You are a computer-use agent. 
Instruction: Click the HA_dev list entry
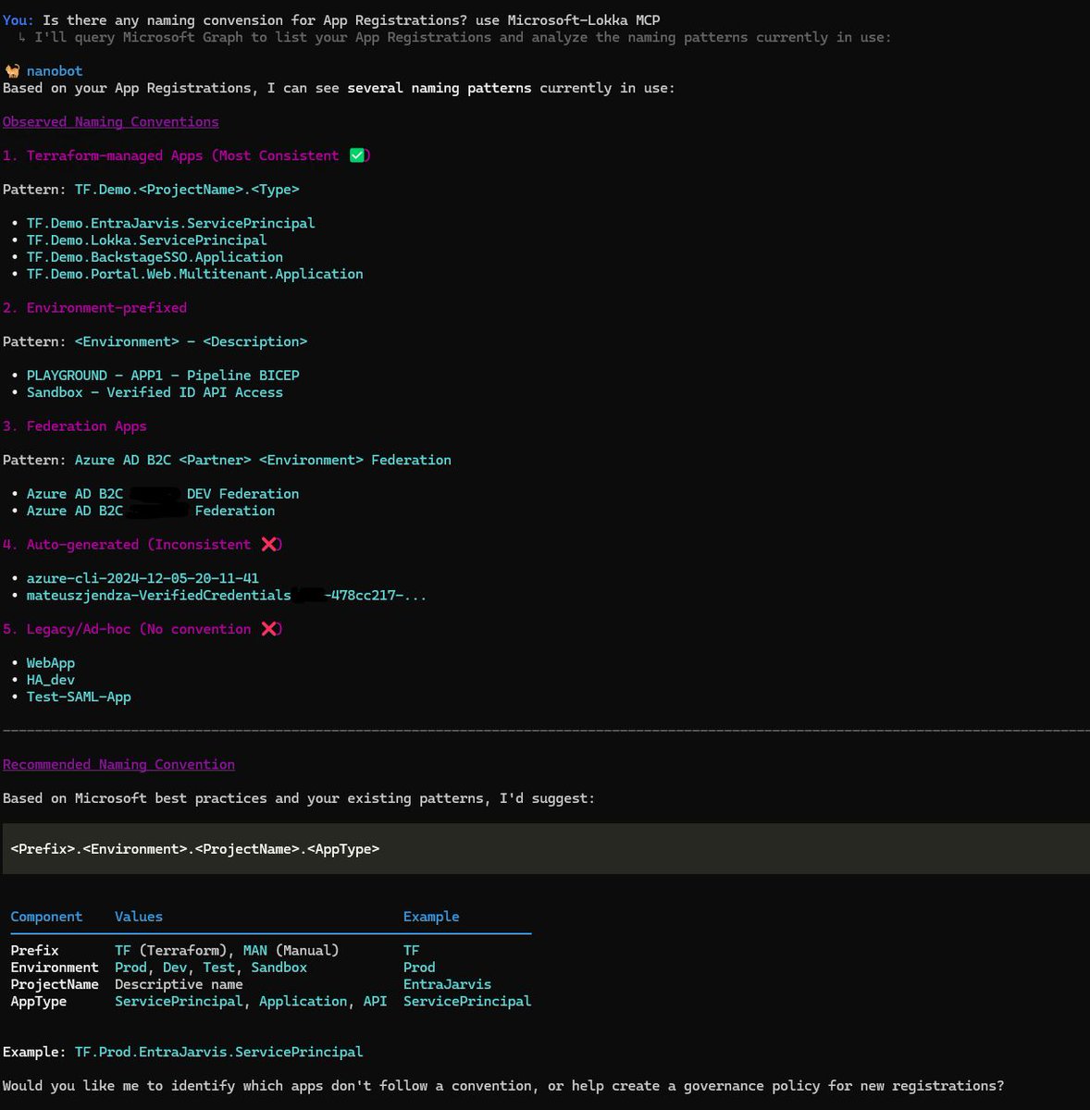tap(51, 680)
